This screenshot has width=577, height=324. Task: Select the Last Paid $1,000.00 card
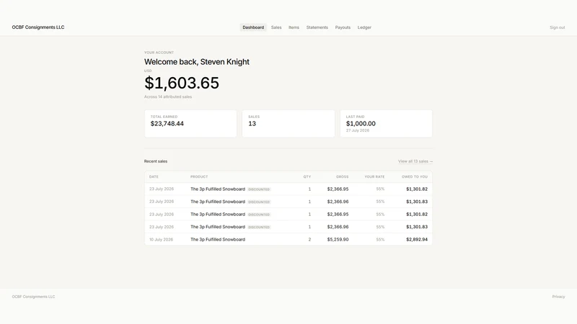click(386, 124)
